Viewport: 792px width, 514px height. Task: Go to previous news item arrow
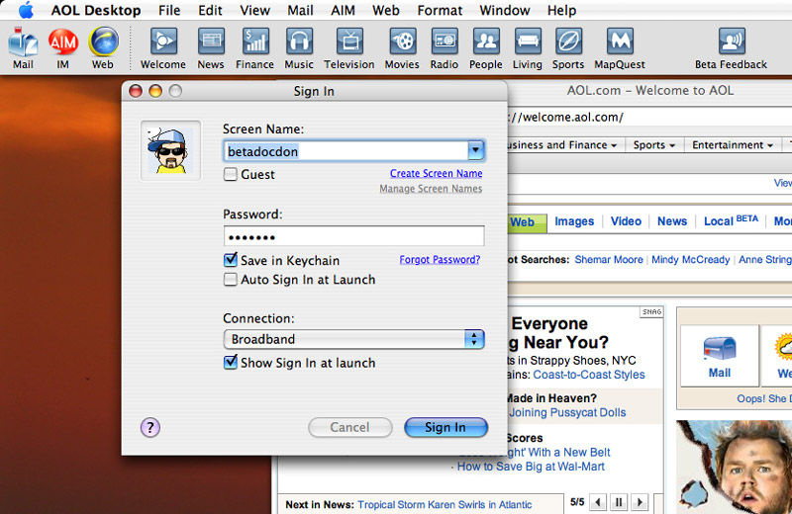[598, 502]
